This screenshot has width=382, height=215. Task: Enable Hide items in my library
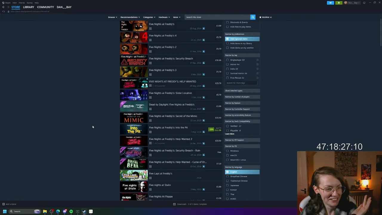point(227,43)
